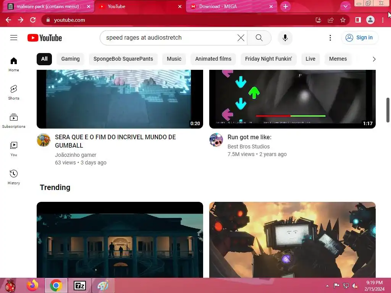This screenshot has height=293, width=391.
Task: Open the Chrome profile avatar
Action: pyautogui.click(x=370, y=20)
